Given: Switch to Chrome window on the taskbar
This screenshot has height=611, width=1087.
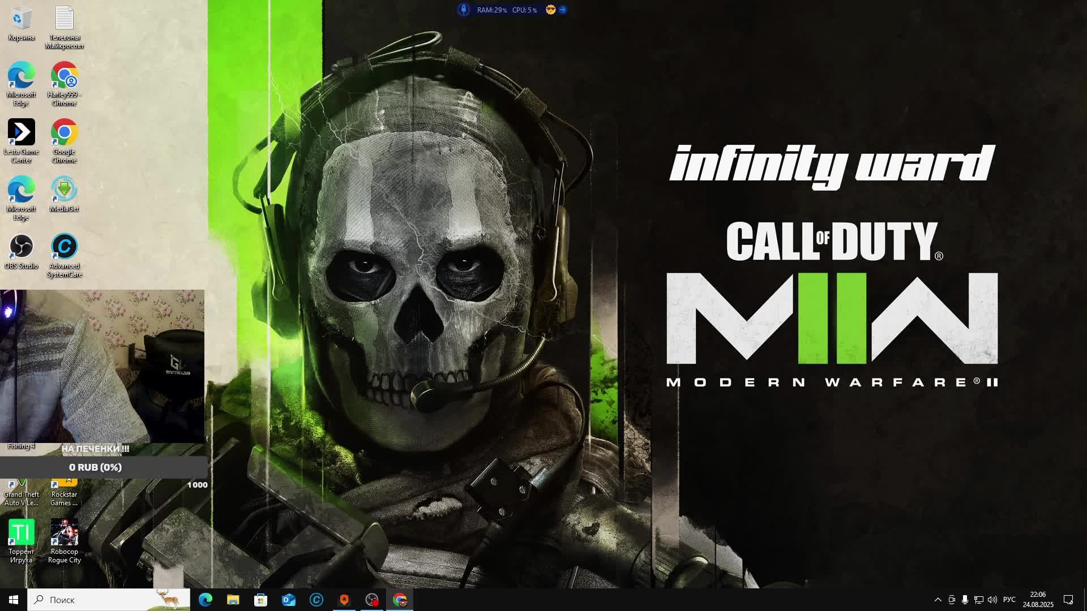Looking at the screenshot, I should pos(400,600).
